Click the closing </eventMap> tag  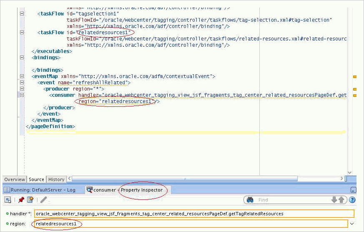pos(48,120)
